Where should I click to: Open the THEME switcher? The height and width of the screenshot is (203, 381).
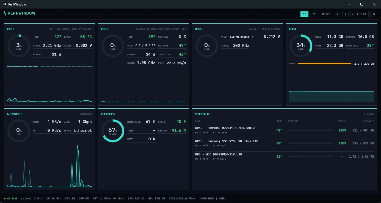coord(359,14)
